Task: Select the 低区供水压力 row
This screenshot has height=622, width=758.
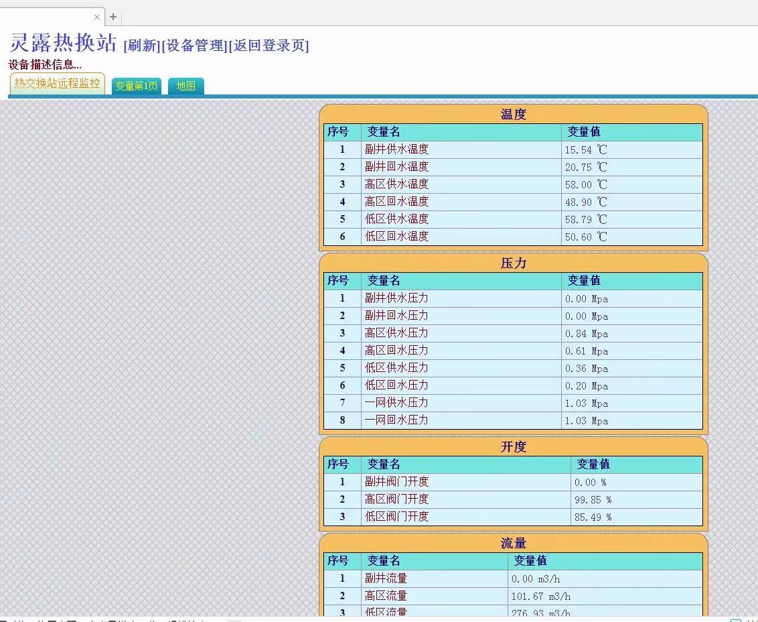Action: coord(396,368)
